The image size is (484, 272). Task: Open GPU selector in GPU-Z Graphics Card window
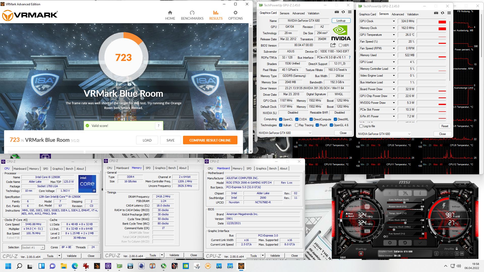285,133
